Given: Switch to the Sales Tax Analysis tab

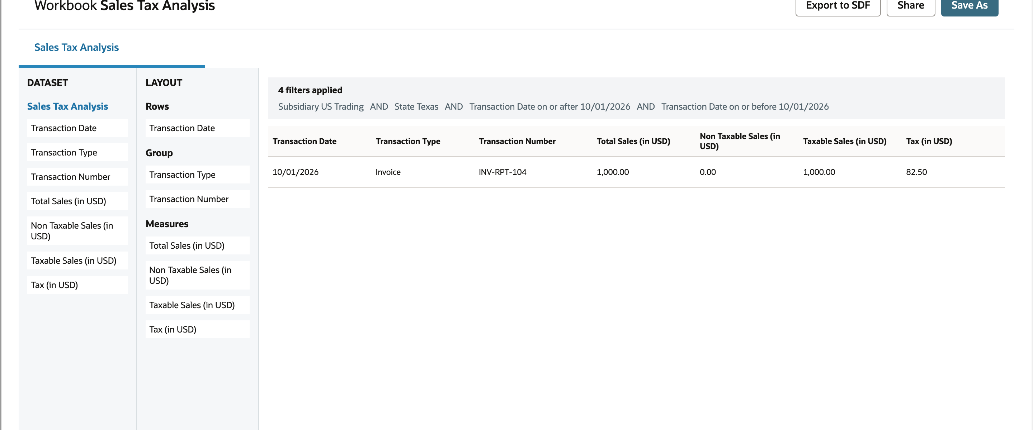Looking at the screenshot, I should coord(77,47).
